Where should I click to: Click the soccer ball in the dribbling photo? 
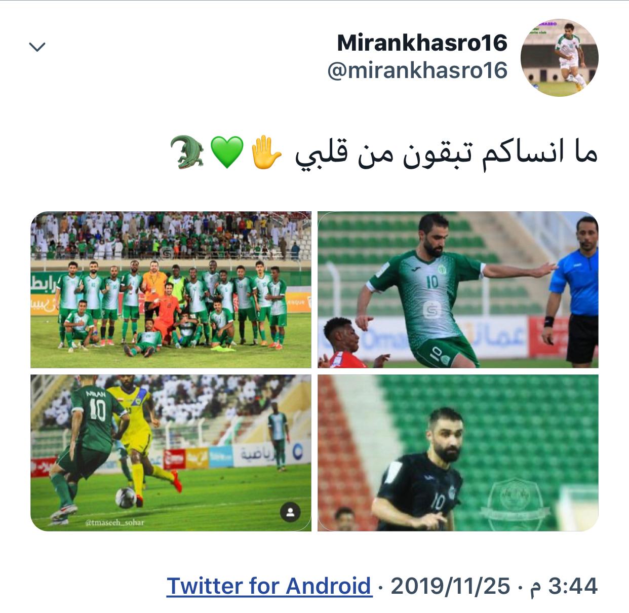click(125, 497)
